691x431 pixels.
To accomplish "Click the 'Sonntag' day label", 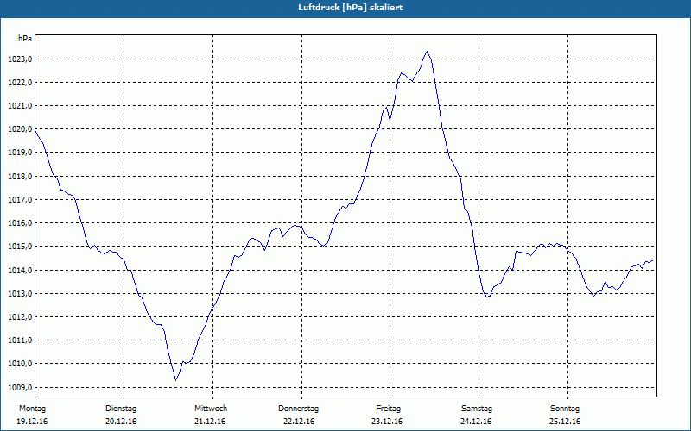I will pos(565,409).
